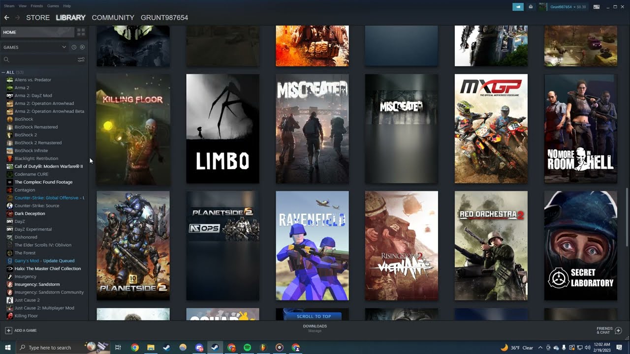630x354 pixels.
Task: Click SCROLL TO TOP button
Action: (314, 316)
